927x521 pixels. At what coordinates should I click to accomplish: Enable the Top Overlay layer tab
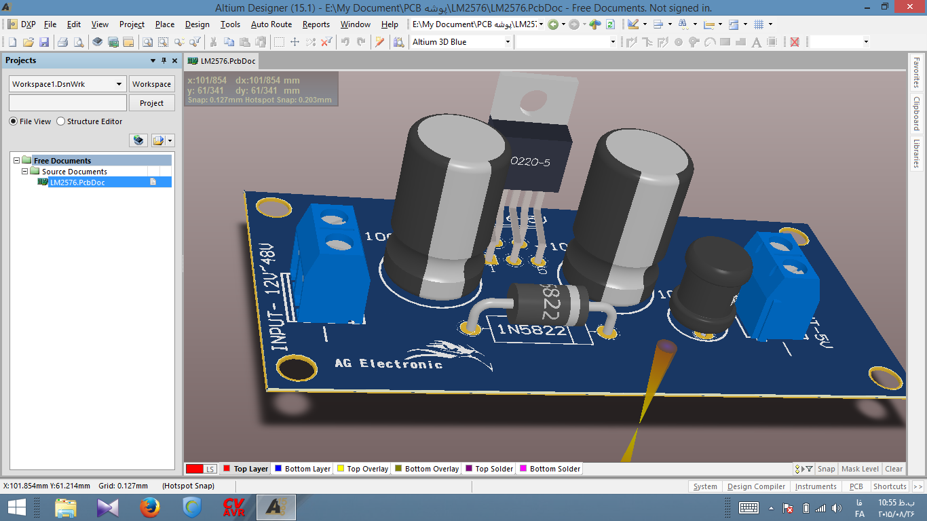click(362, 469)
